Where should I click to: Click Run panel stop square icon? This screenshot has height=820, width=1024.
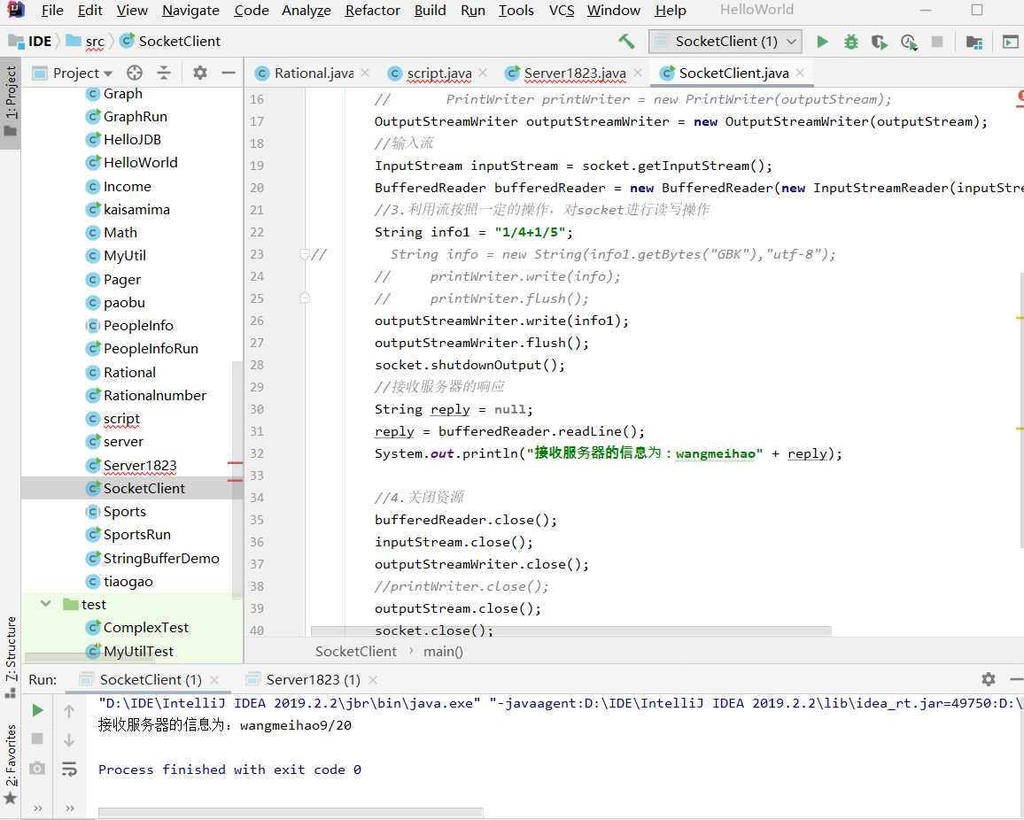tap(37, 739)
